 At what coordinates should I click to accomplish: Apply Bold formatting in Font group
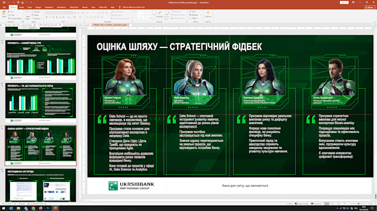point(47,17)
